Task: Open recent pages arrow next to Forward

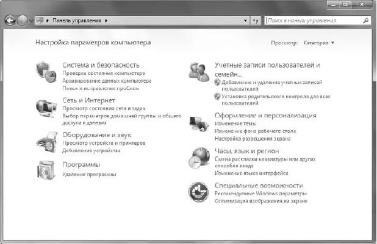Action: click(x=31, y=21)
